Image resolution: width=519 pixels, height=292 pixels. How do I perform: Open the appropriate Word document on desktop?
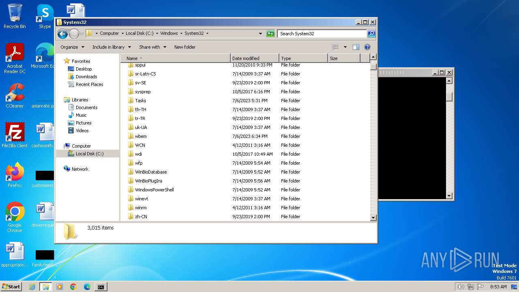[15, 255]
